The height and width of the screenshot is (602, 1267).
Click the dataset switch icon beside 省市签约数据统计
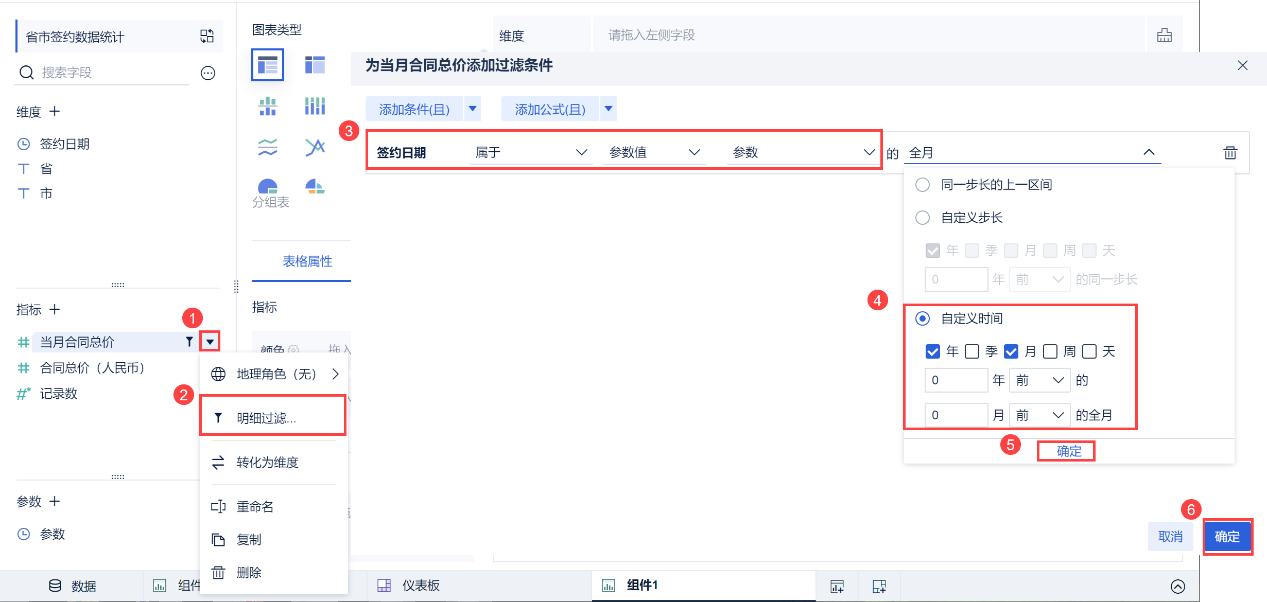click(207, 36)
